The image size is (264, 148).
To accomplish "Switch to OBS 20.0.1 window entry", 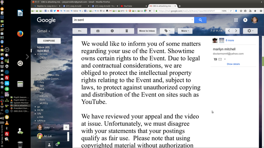I will (x=20, y=111).
